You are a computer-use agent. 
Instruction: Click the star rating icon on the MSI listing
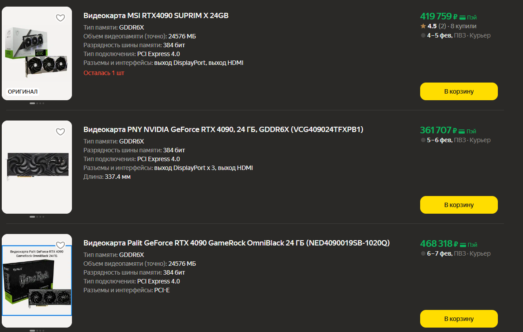point(422,26)
